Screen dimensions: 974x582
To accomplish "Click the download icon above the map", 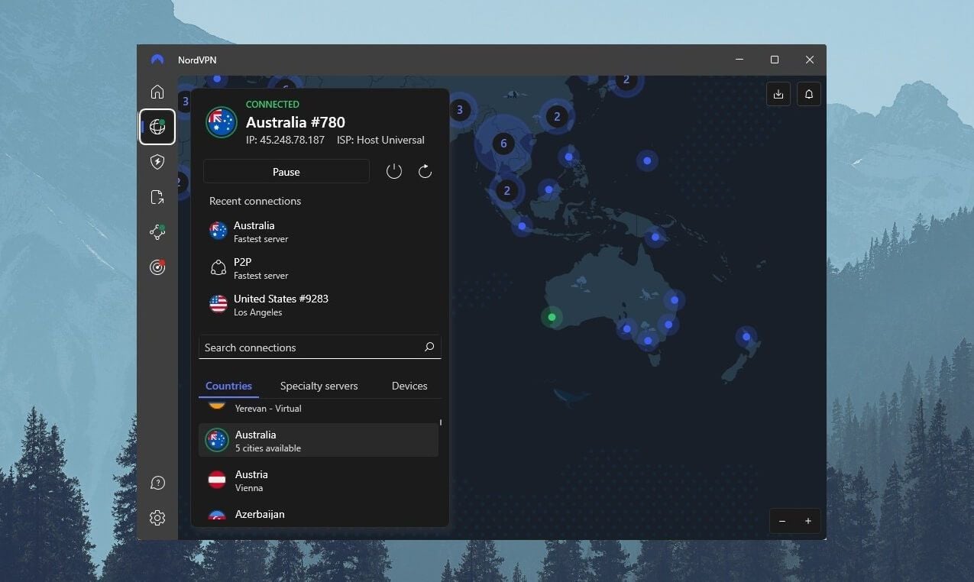I will [778, 94].
